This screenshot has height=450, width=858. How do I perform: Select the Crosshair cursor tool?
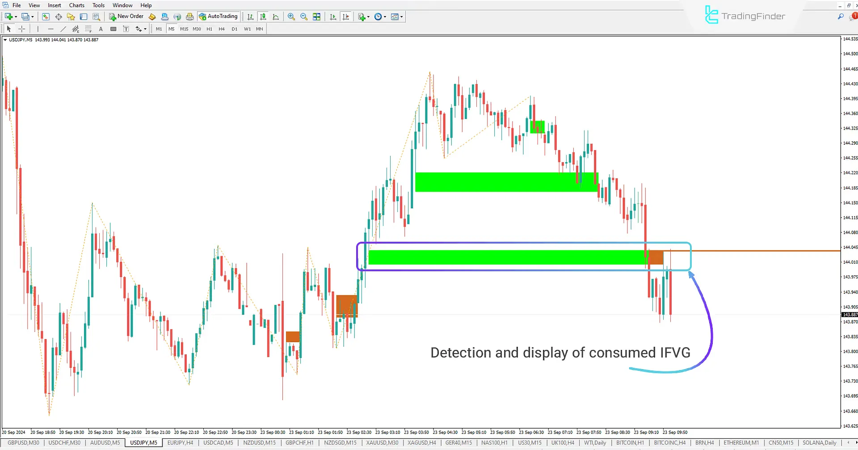pyautogui.click(x=21, y=29)
